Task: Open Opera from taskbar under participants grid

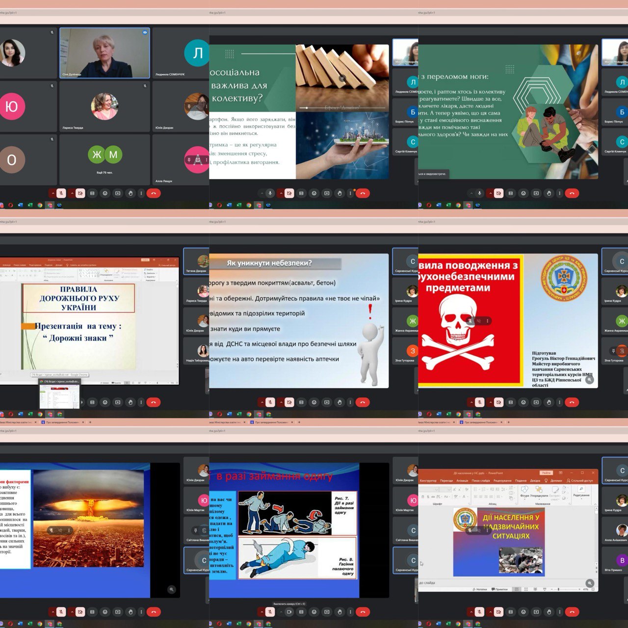Action: [10, 205]
